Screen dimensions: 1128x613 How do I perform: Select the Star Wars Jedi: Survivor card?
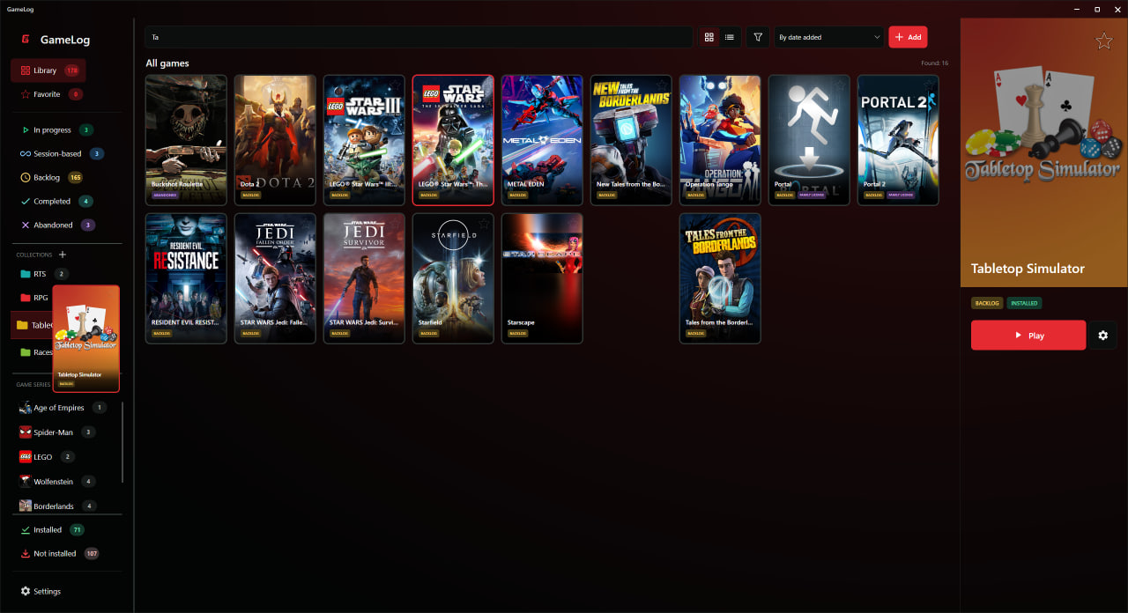[x=364, y=278]
